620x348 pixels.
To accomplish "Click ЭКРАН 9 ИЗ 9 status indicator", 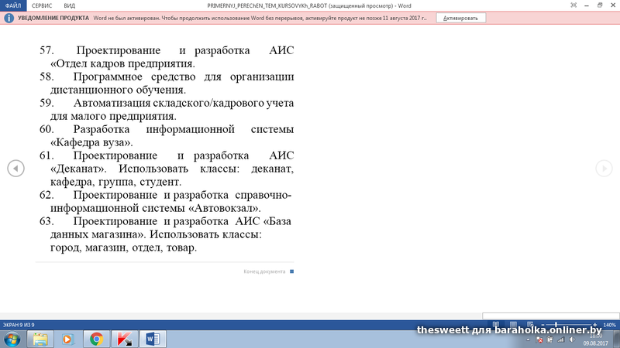I will point(19,325).
